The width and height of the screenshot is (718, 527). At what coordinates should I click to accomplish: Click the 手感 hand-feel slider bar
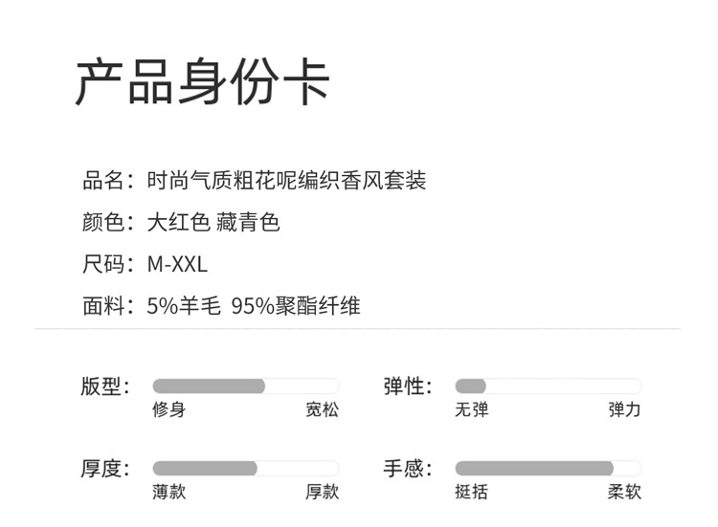point(548,468)
